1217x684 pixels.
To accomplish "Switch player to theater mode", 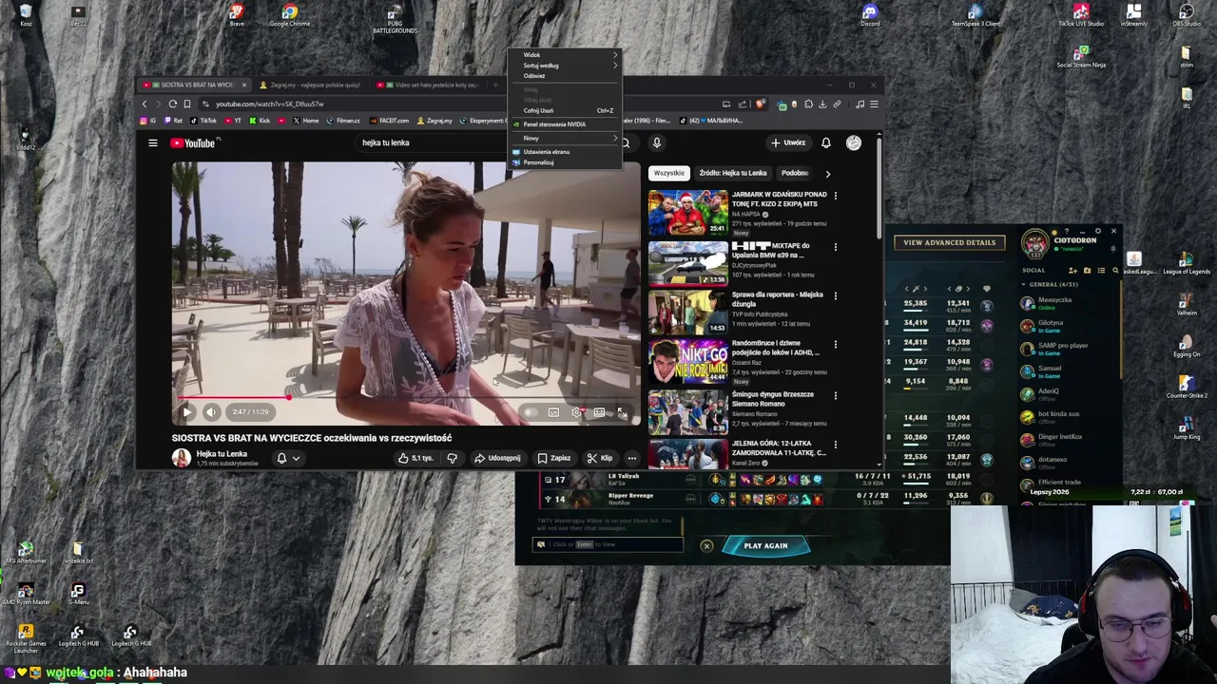I will 599,412.
